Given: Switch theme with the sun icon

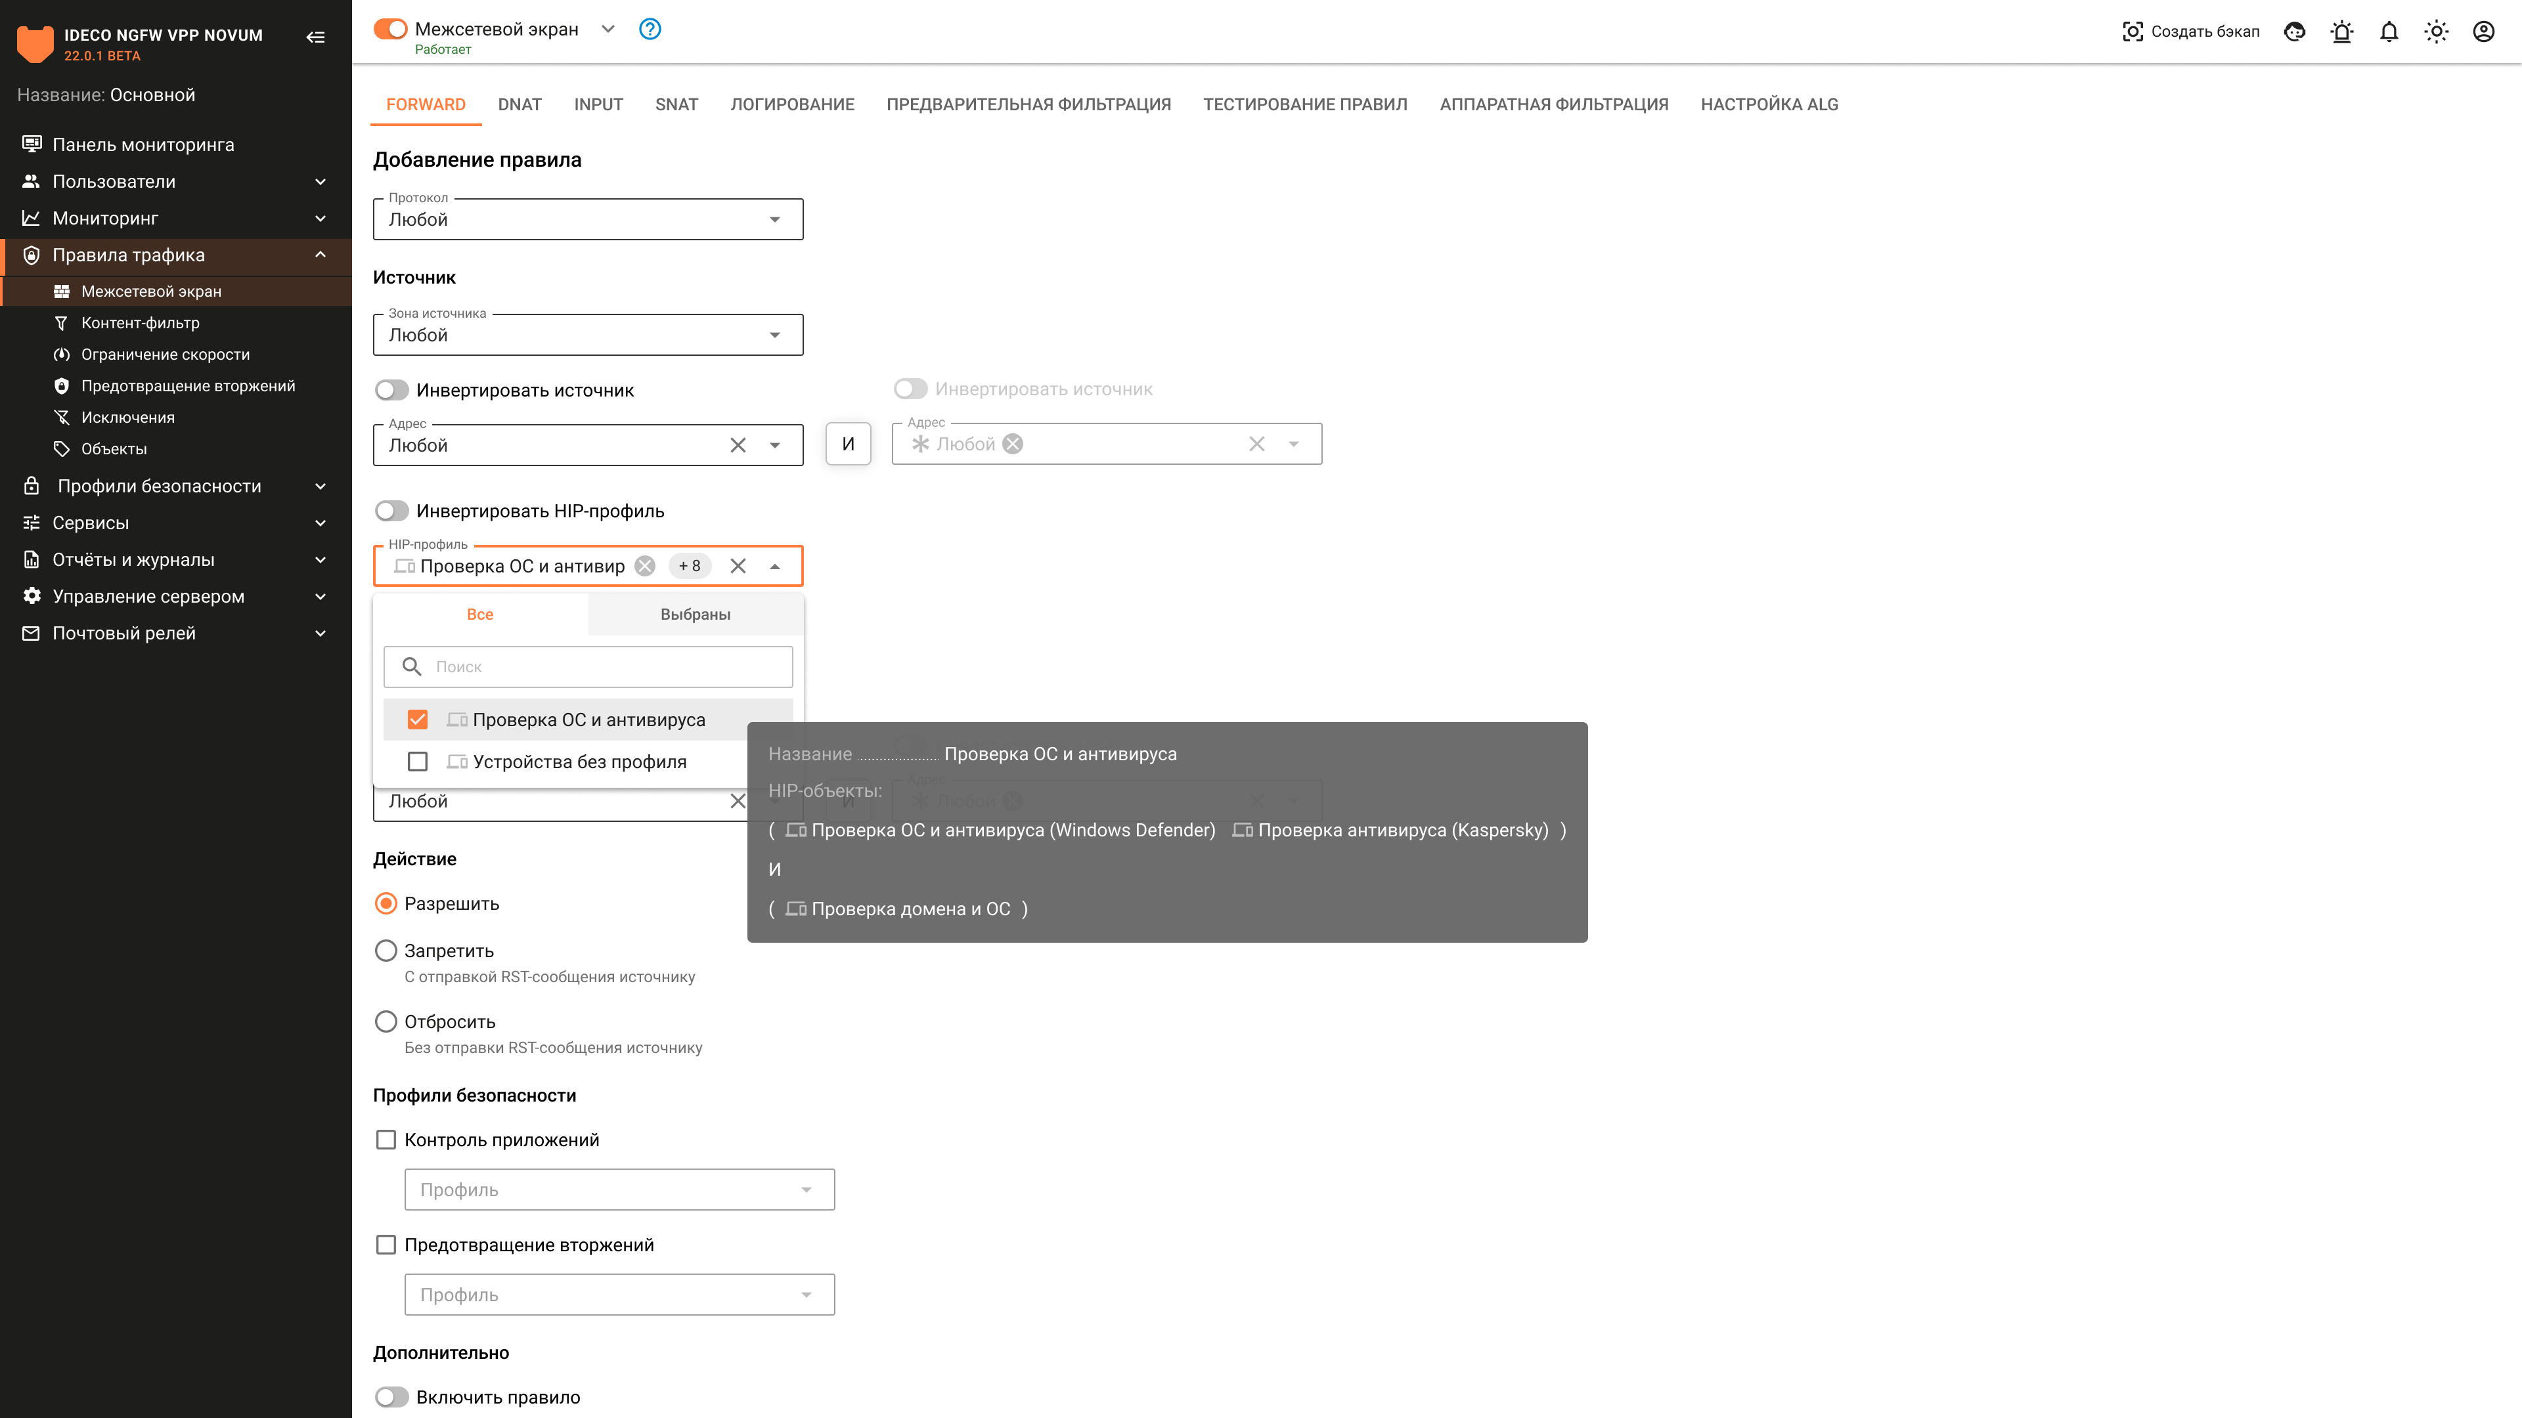Looking at the screenshot, I should [2436, 32].
